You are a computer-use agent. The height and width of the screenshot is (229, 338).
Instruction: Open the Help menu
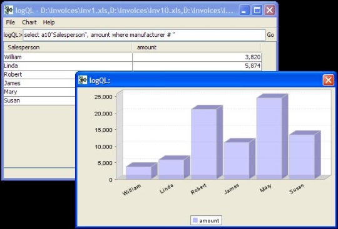[x=49, y=22]
